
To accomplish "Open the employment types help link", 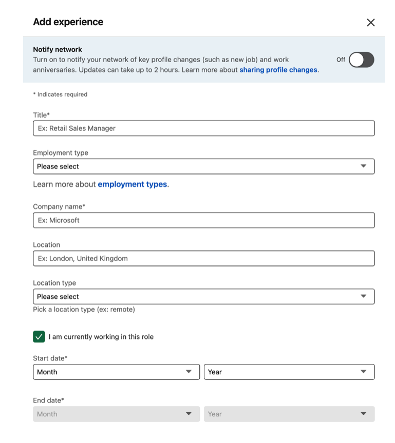I will (x=133, y=184).
